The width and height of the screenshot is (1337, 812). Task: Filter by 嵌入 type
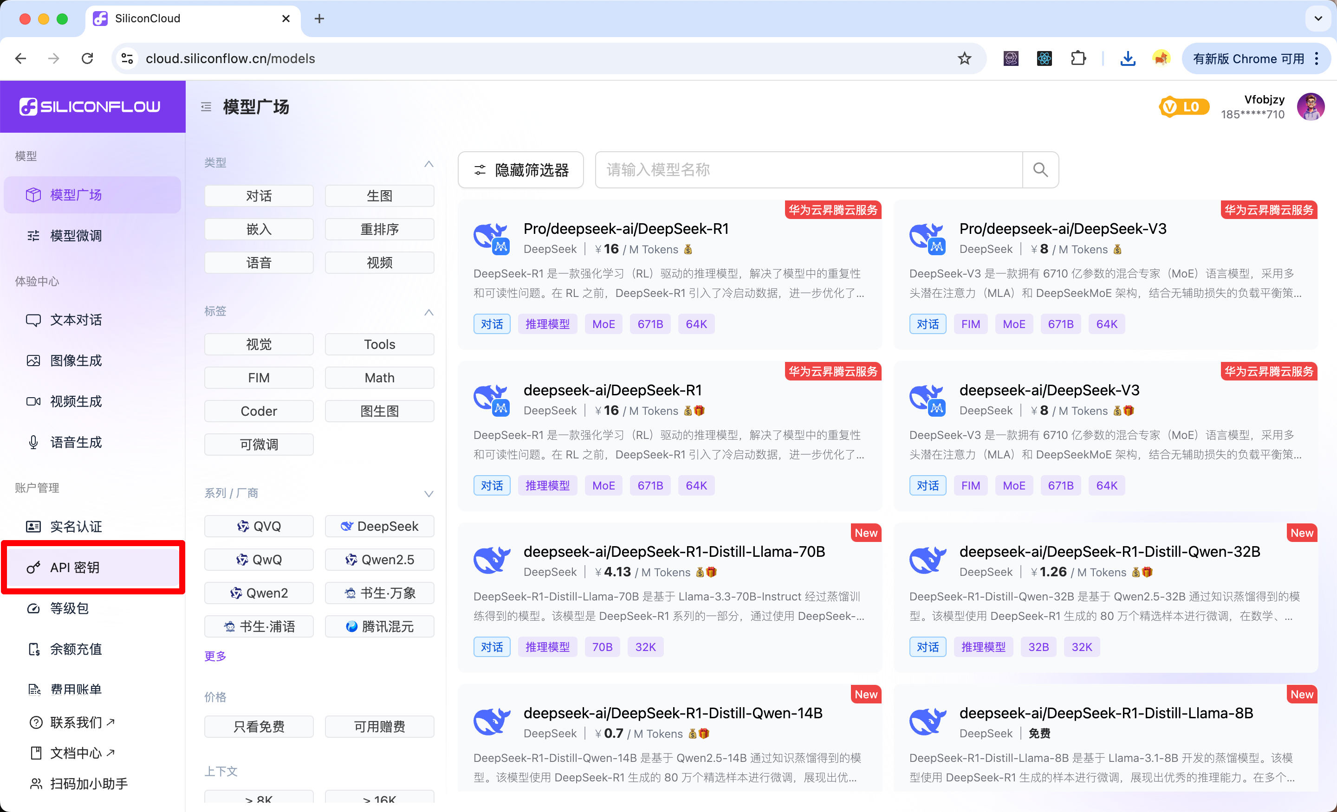tap(259, 229)
